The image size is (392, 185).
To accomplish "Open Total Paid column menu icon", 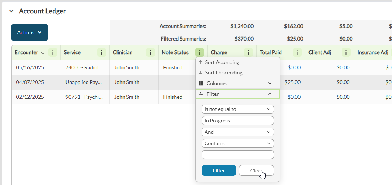I will pyautogui.click(x=297, y=52).
